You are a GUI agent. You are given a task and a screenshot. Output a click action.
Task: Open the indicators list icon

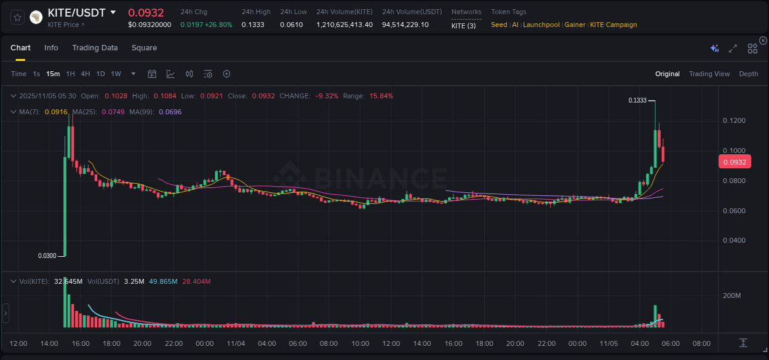207,74
